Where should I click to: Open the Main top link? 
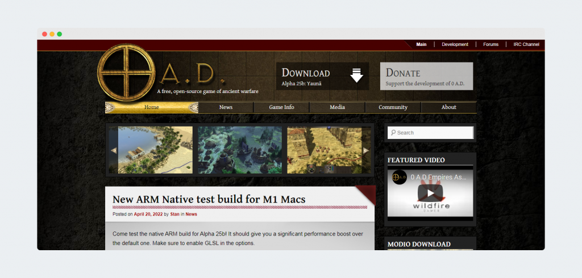pos(421,44)
